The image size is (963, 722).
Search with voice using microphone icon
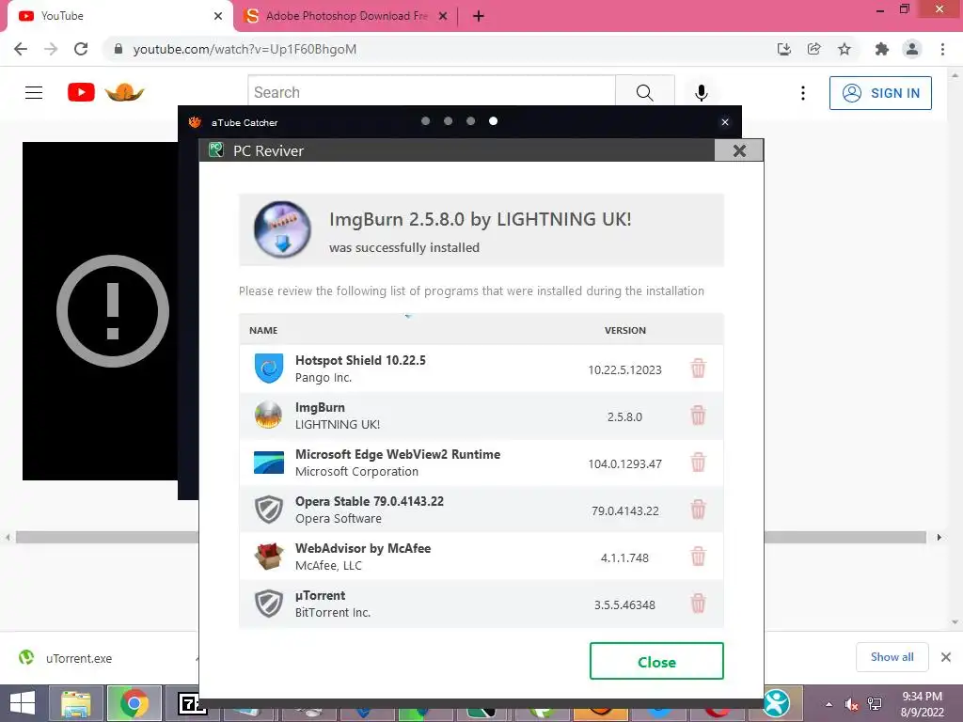point(701,93)
